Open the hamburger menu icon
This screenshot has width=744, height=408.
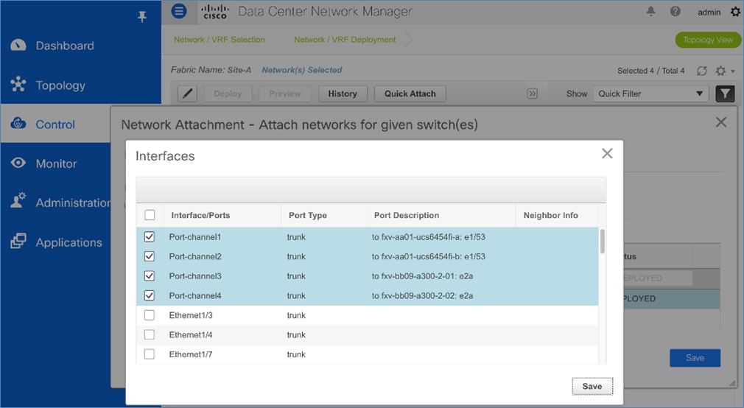(x=179, y=10)
